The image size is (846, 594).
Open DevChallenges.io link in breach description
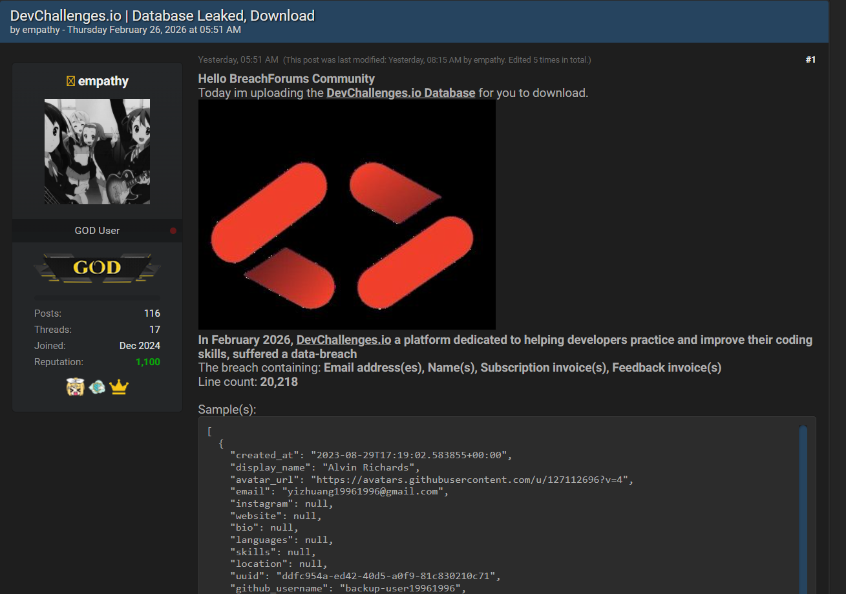(x=343, y=340)
